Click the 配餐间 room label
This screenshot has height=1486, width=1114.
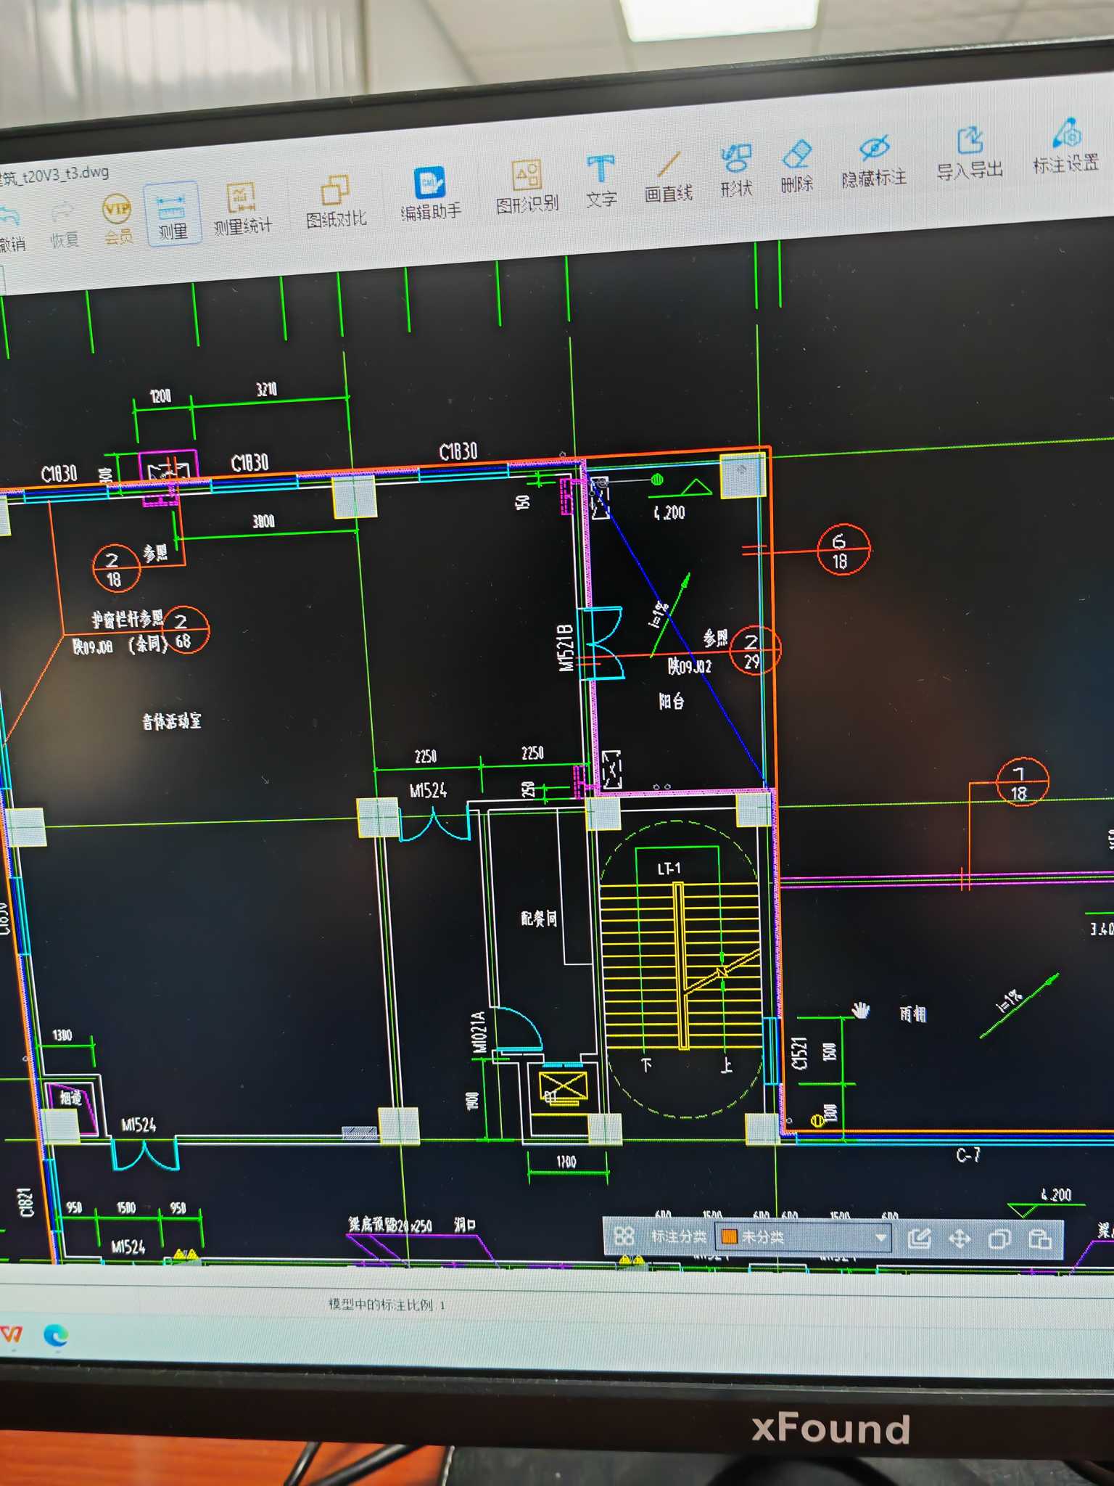point(539,919)
